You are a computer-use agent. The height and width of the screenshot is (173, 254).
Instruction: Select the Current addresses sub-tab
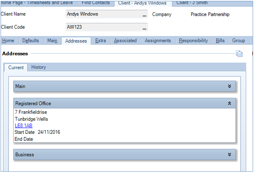pyautogui.click(x=16, y=68)
